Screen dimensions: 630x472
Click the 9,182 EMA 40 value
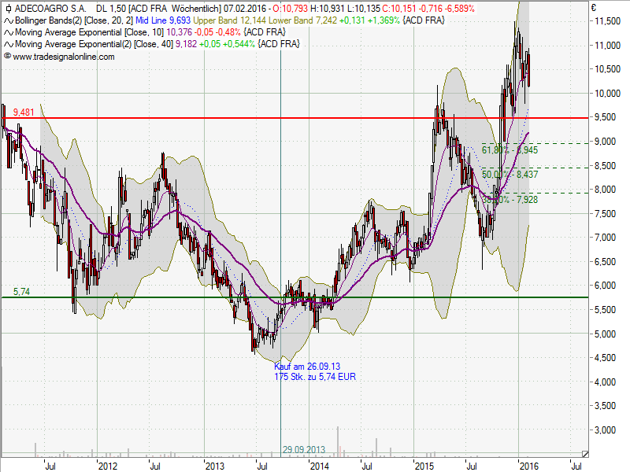(186, 44)
